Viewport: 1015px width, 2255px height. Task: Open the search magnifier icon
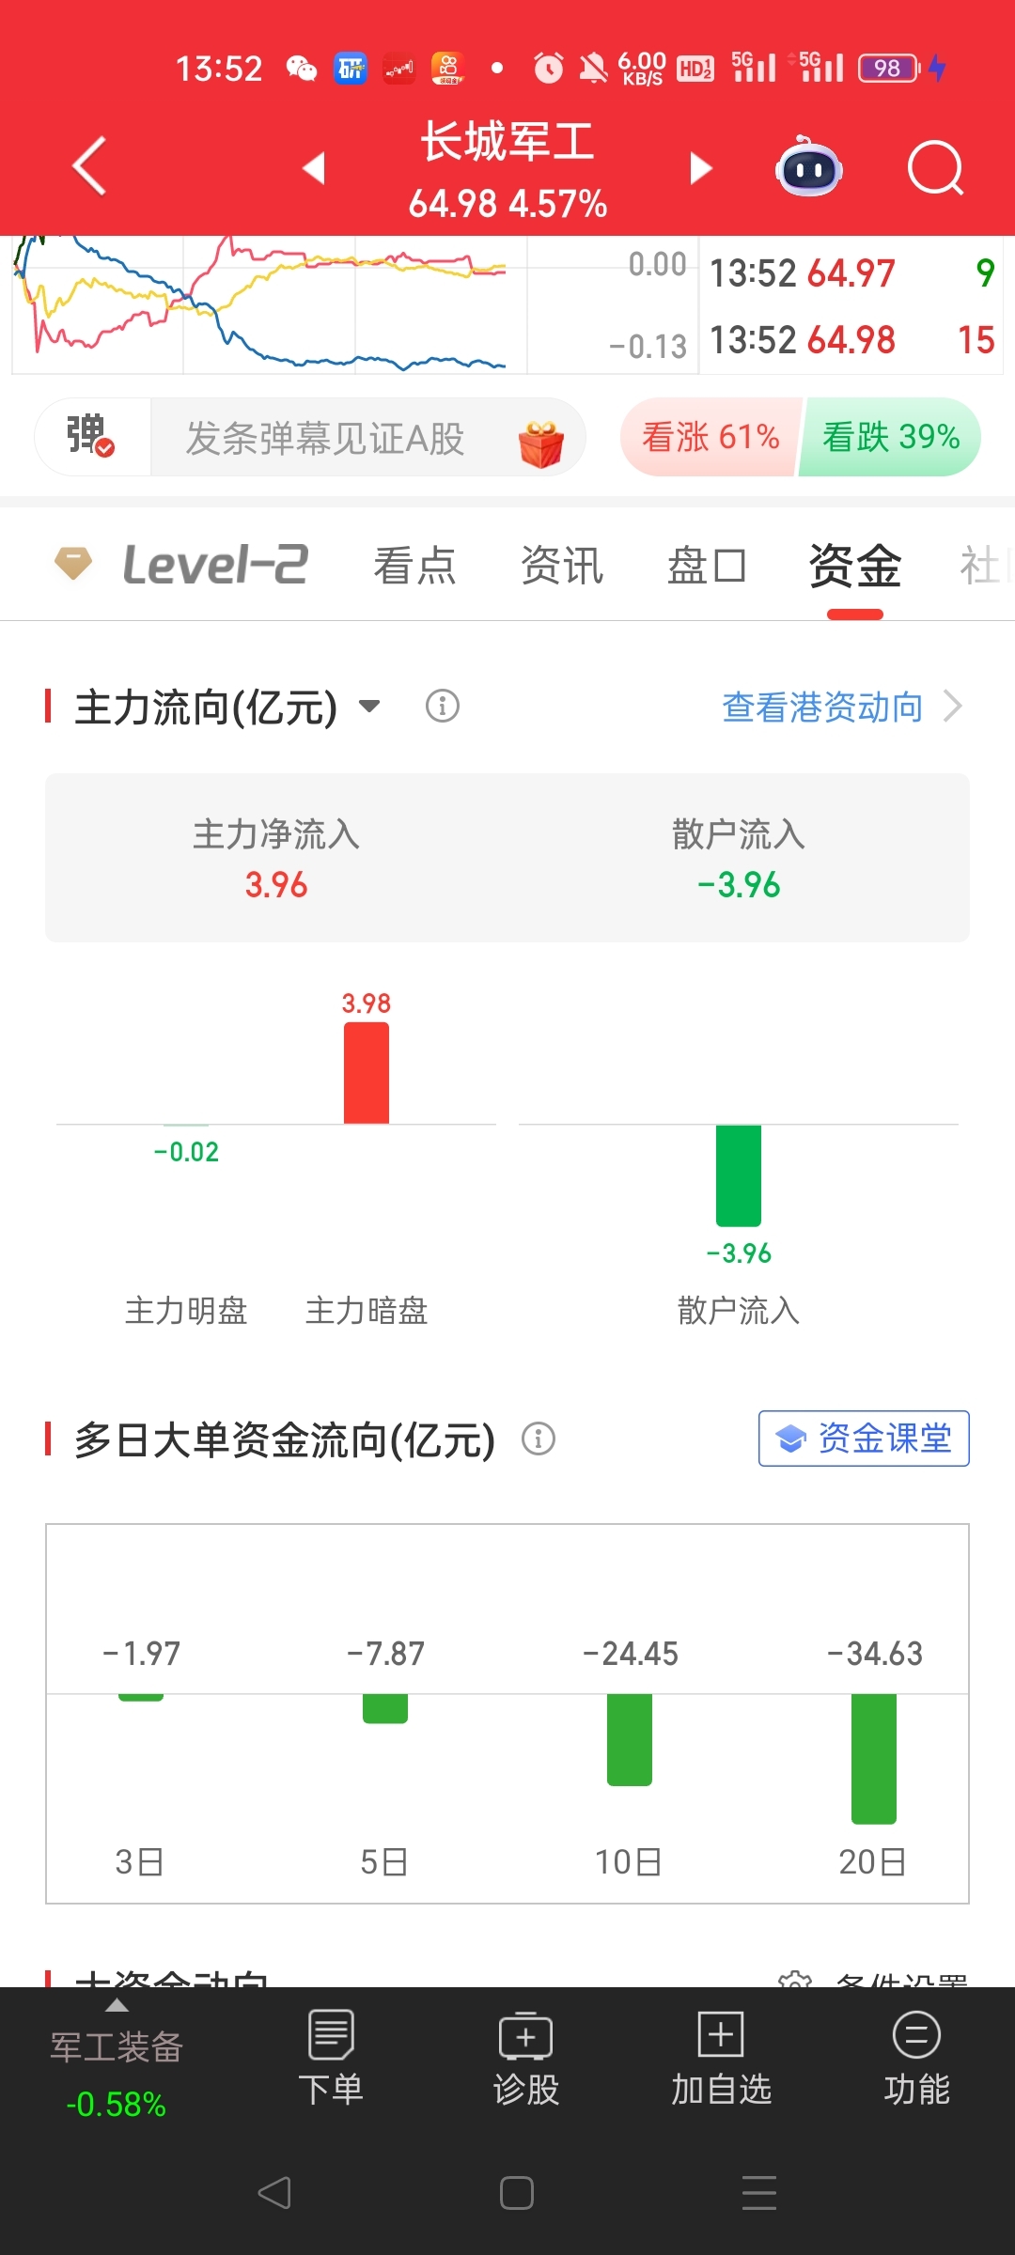tap(935, 168)
